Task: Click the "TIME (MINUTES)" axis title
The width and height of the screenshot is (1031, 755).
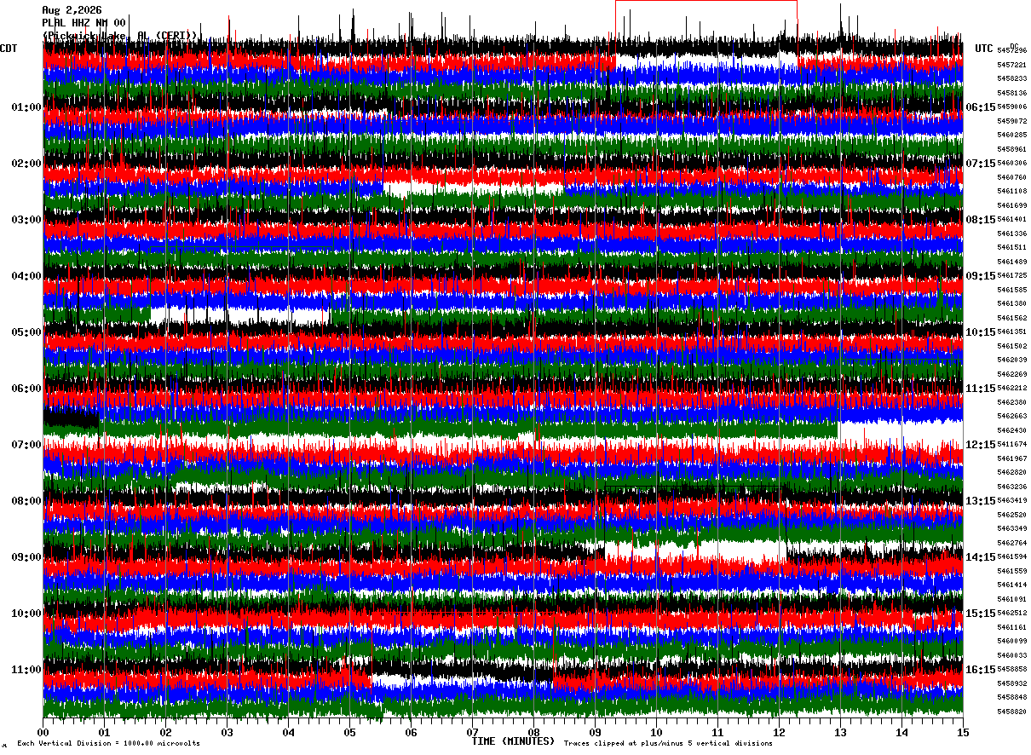Action: tap(513, 741)
